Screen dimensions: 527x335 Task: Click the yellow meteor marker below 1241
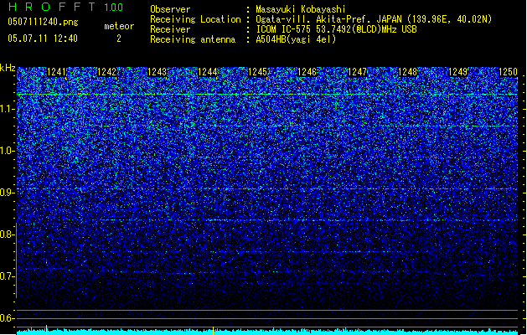point(46,330)
